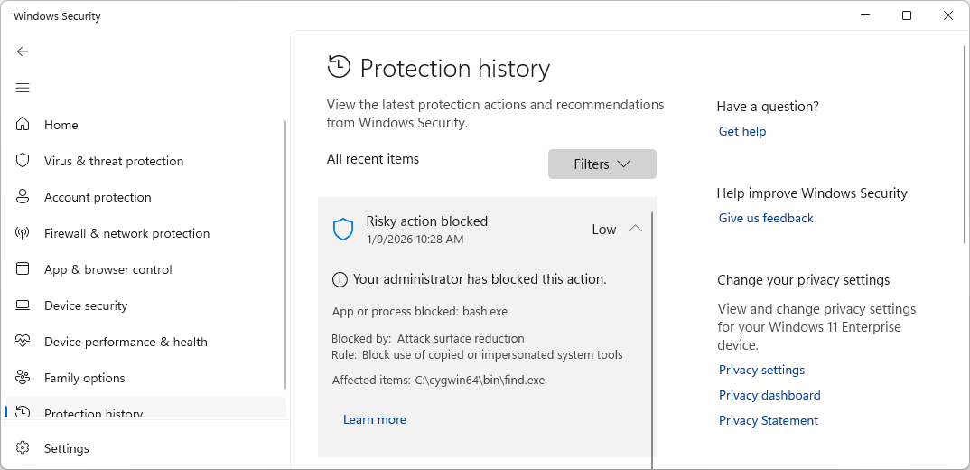Click the 1/9/2026 10:28 AM timestamp
970x470 pixels.
415,239
